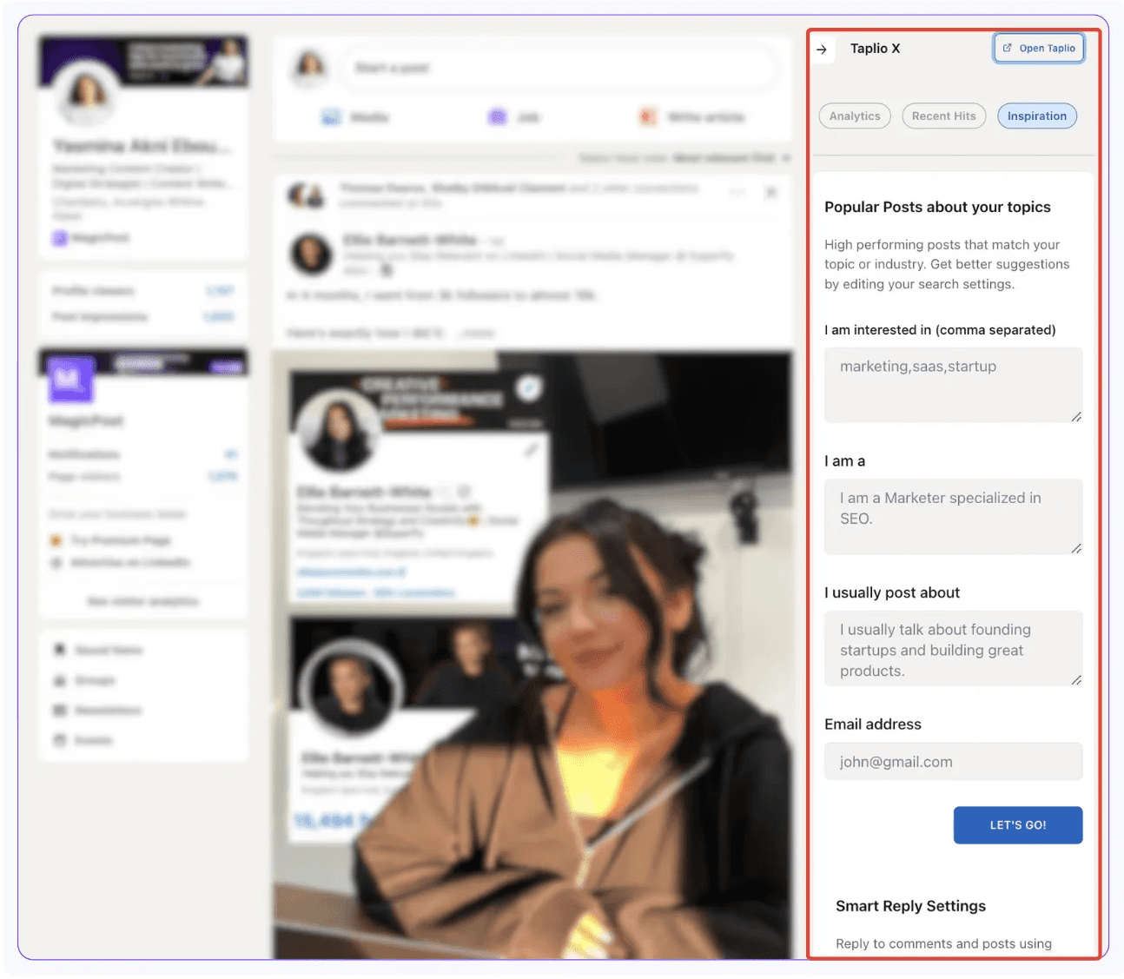Click the Job icon under the post box
Viewport: 1124px width, 979px height.
497,117
